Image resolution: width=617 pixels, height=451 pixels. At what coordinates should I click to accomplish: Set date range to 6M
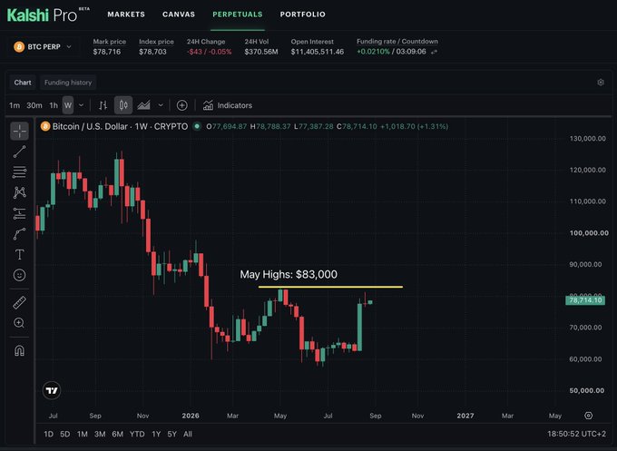pyautogui.click(x=117, y=434)
